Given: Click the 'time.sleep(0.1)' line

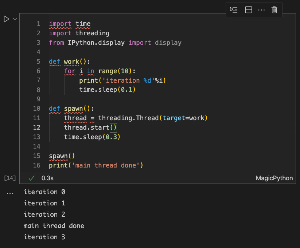Looking at the screenshot, I should (x=107, y=90).
